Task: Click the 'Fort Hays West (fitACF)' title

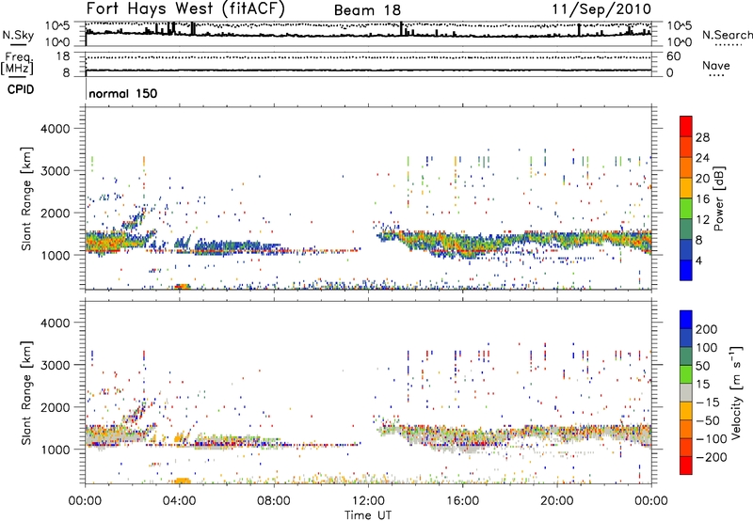Action: coord(185,9)
